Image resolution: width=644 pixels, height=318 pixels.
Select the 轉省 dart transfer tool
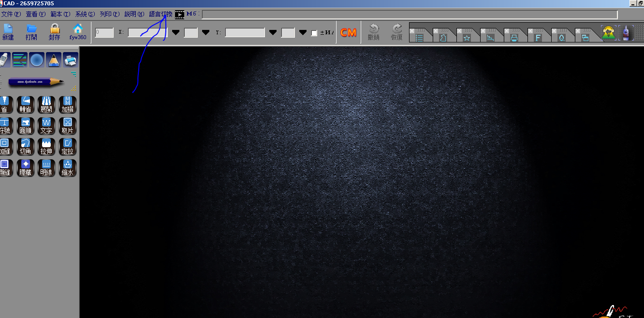pos(26,105)
